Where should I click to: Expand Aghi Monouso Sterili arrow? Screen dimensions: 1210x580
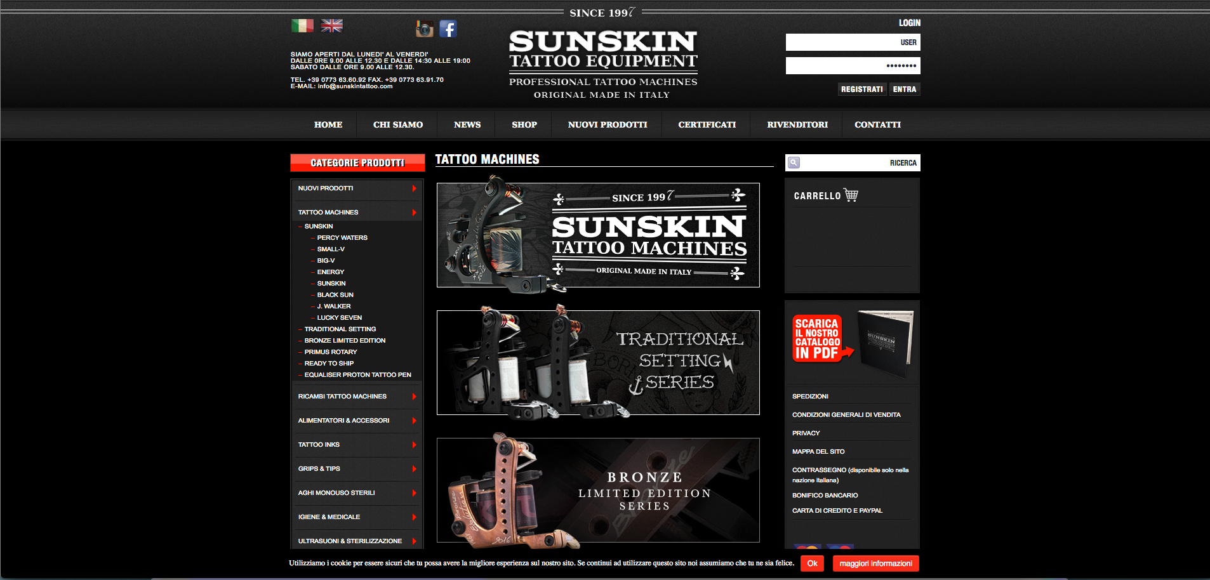(x=414, y=493)
